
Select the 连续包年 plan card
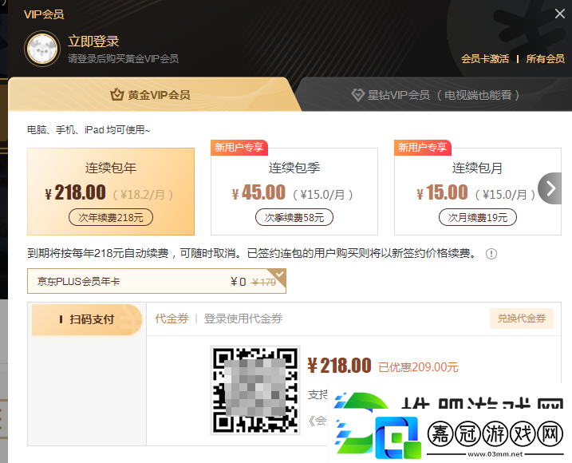click(111, 192)
